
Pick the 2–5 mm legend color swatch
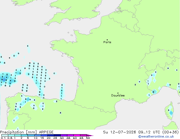[x=24, y=135]
